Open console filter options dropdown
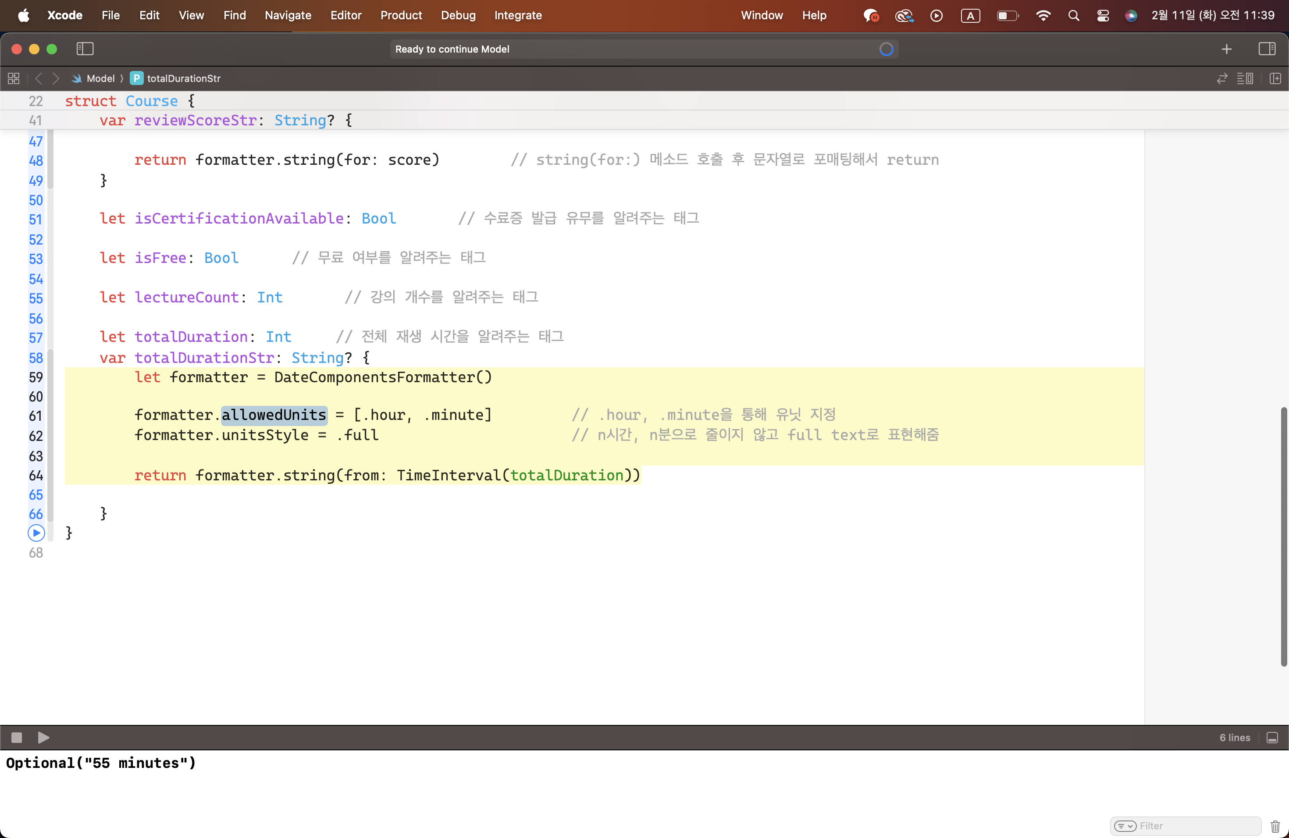This screenshot has width=1289, height=838. [x=1125, y=826]
